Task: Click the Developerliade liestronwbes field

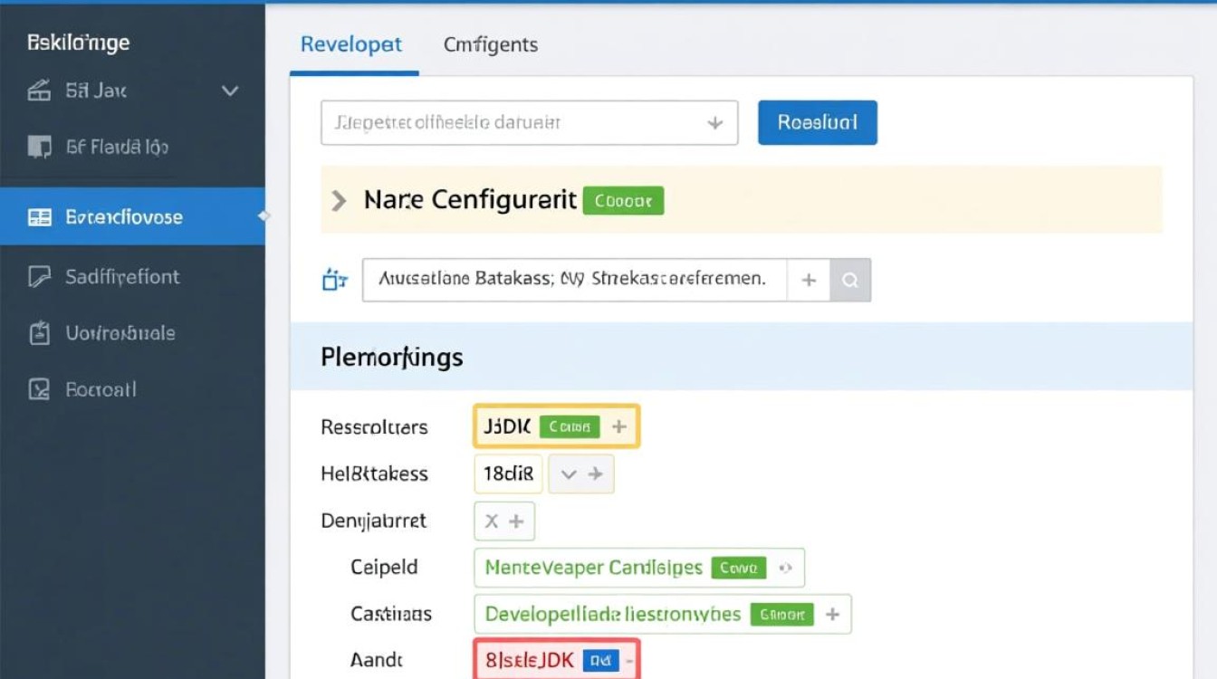Action: [x=612, y=614]
